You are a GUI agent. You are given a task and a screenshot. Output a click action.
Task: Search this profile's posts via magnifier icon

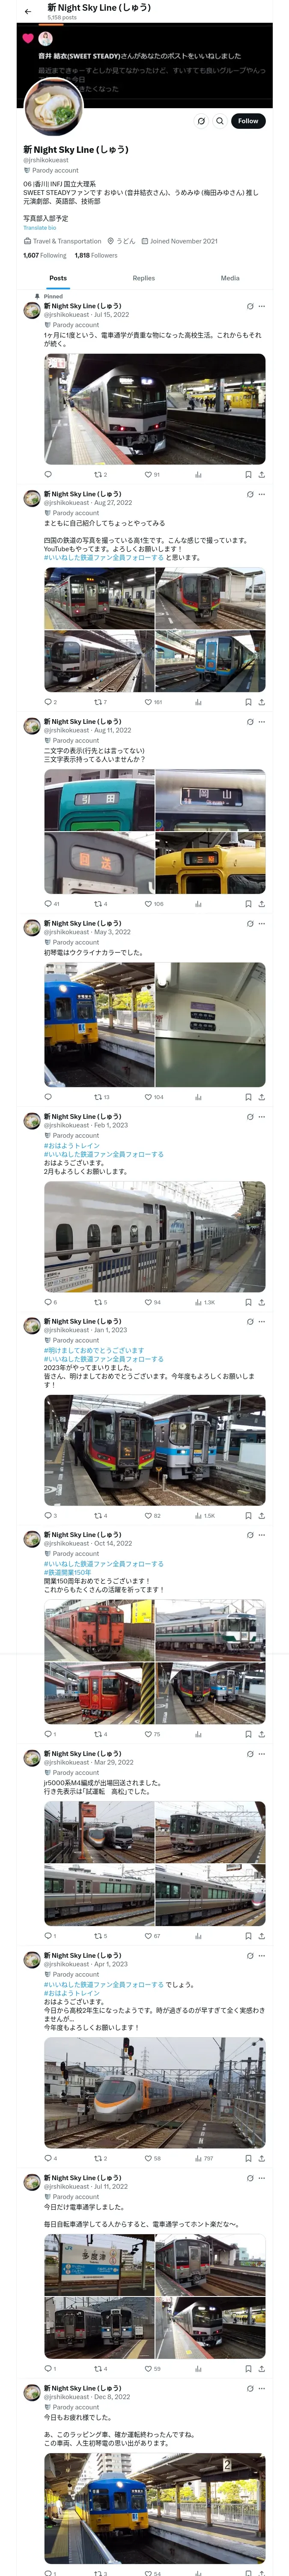[220, 121]
